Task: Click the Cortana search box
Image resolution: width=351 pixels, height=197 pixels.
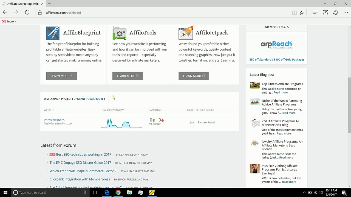Action: tap(50, 192)
